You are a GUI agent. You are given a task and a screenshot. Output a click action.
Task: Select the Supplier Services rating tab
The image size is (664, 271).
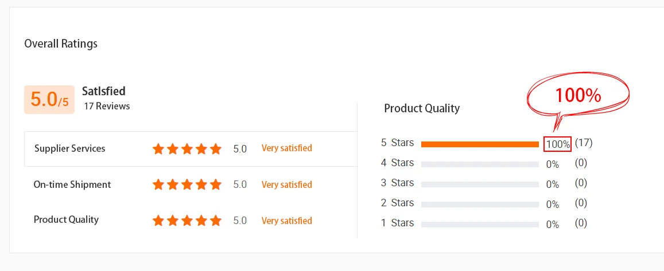tap(70, 148)
